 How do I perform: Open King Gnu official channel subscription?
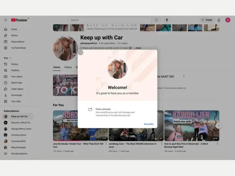click(18, 123)
